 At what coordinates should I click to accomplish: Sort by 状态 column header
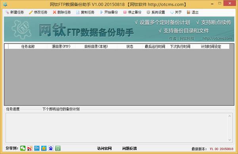[x=130, y=46]
